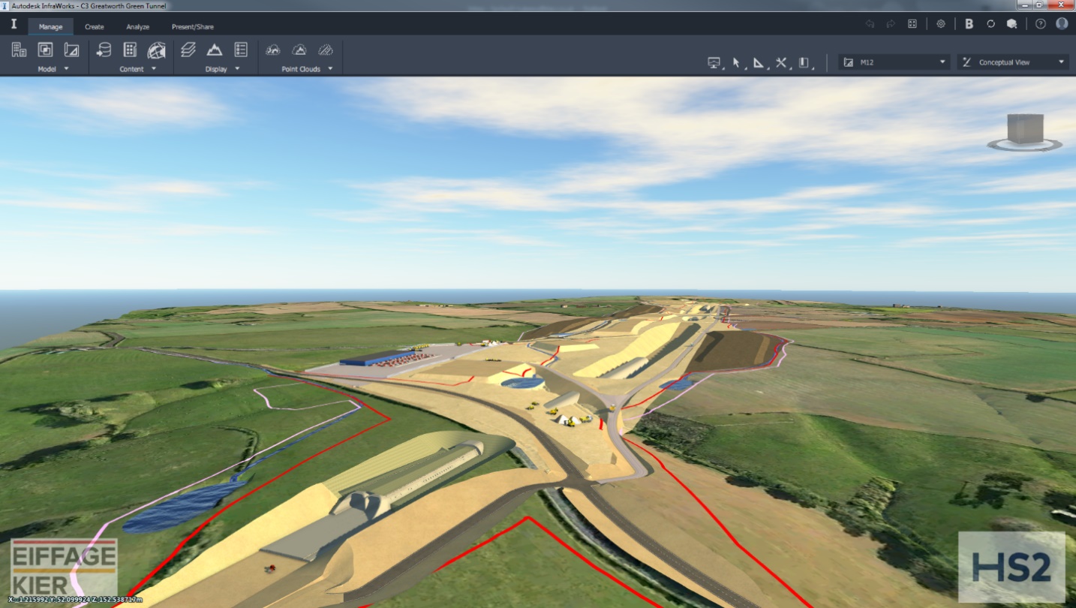Click the terrain mountain display icon
This screenshot has height=608, width=1076.
tap(215, 50)
